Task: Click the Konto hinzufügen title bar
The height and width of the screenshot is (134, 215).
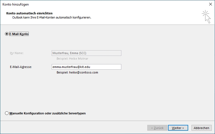Action: [x=83, y=4]
